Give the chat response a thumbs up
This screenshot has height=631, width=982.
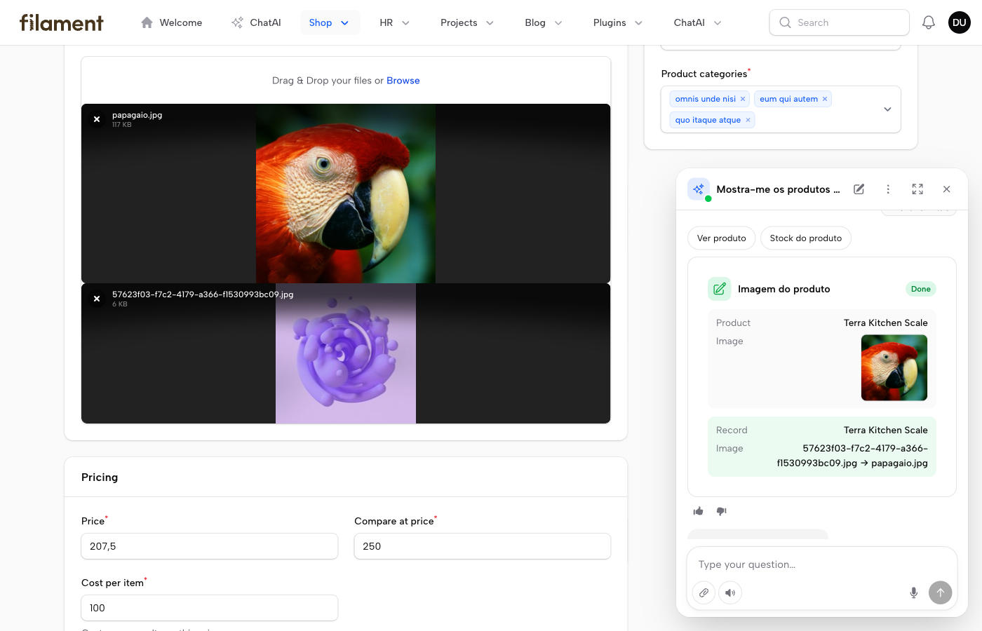tap(699, 511)
